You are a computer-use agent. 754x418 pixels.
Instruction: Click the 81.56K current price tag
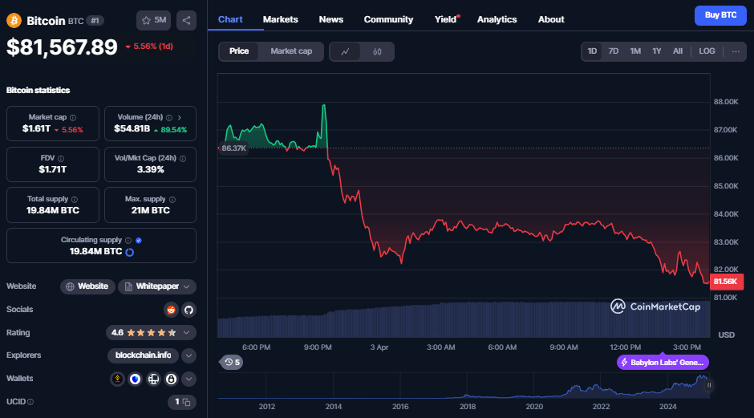726,282
